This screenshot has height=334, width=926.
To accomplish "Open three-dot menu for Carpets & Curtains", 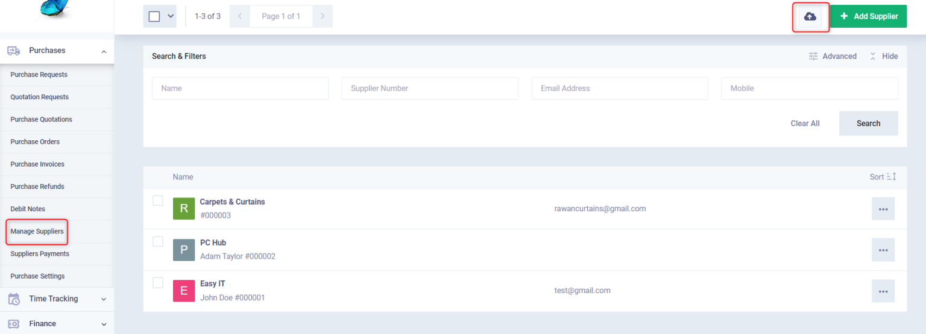I will click(x=883, y=209).
